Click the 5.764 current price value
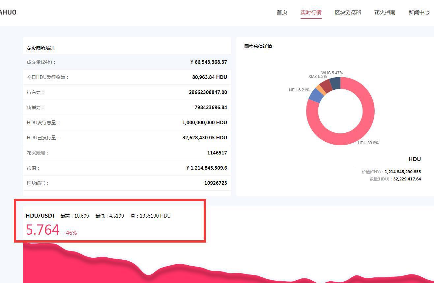This screenshot has width=434, height=283. pos(43,230)
